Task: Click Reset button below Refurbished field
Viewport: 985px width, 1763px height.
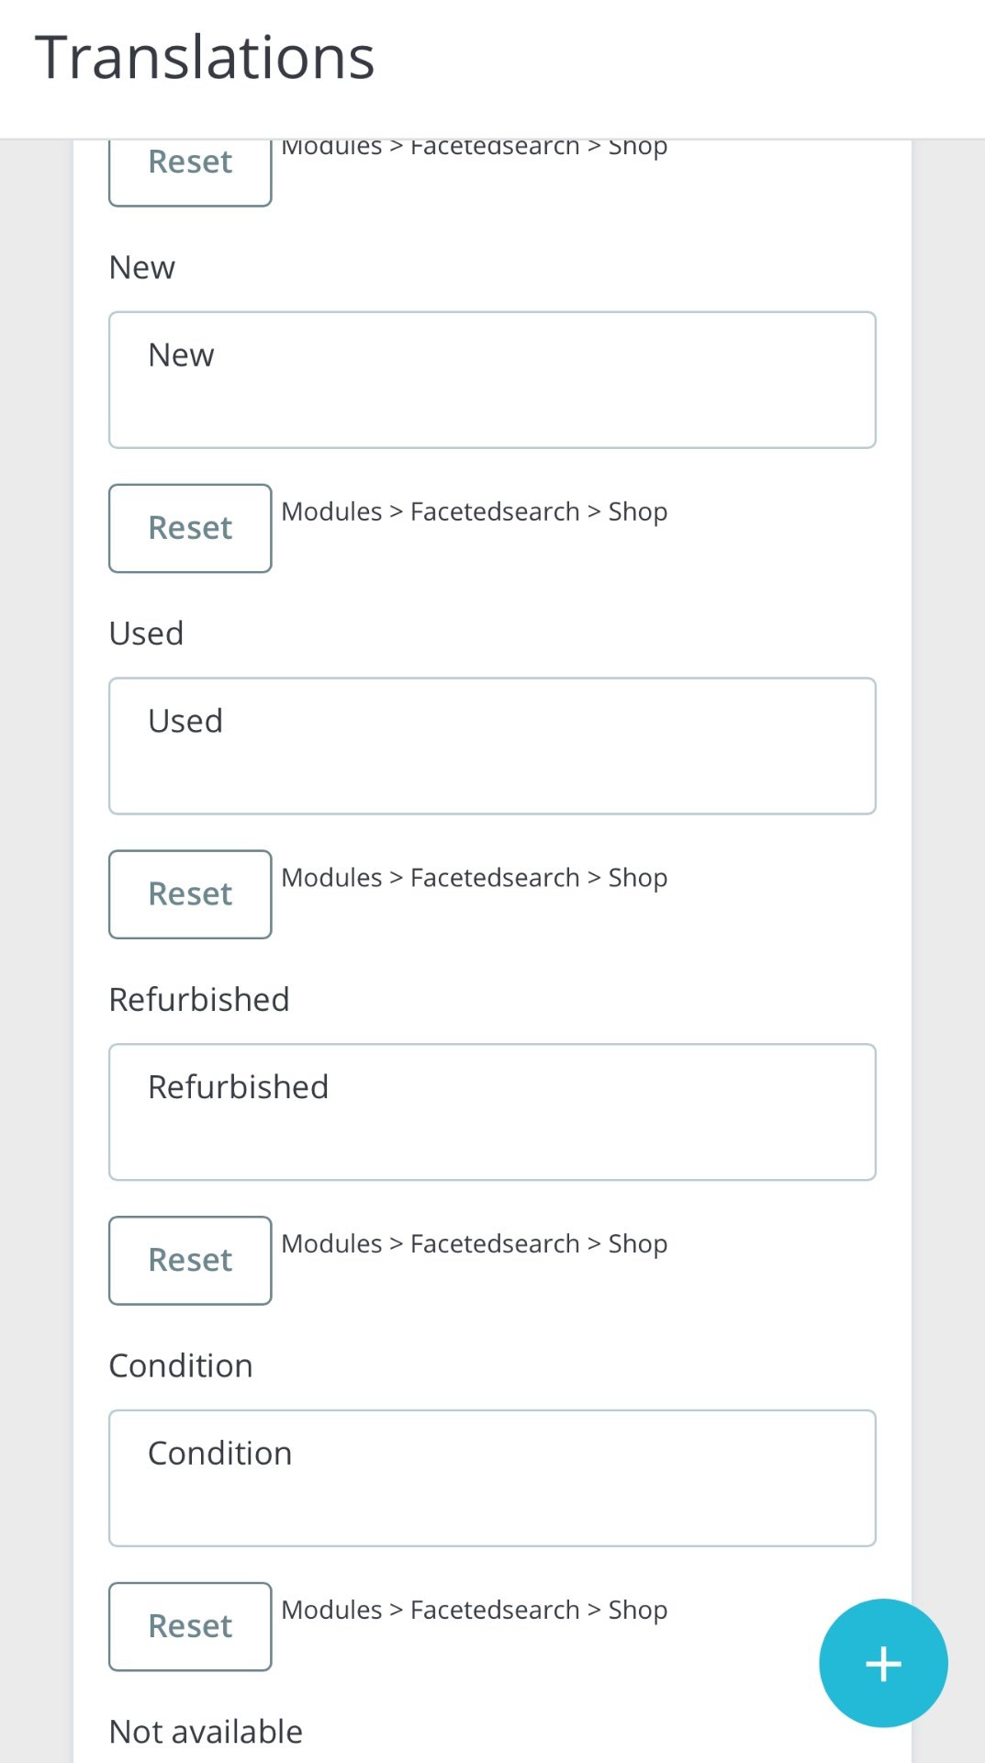Action: [x=190, y=1260]
